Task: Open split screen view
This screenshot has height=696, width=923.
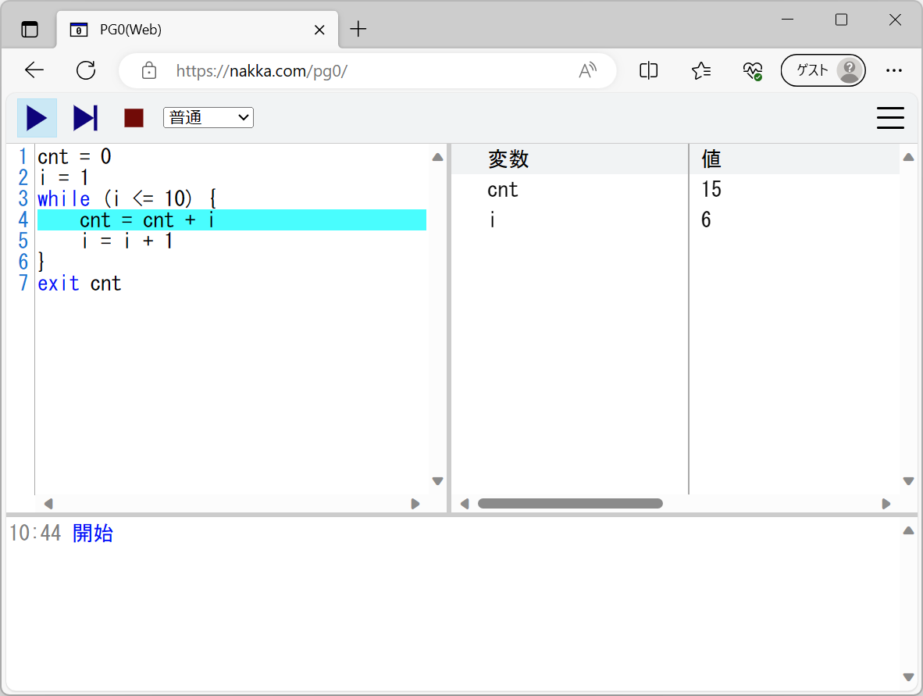Action: 649,70
